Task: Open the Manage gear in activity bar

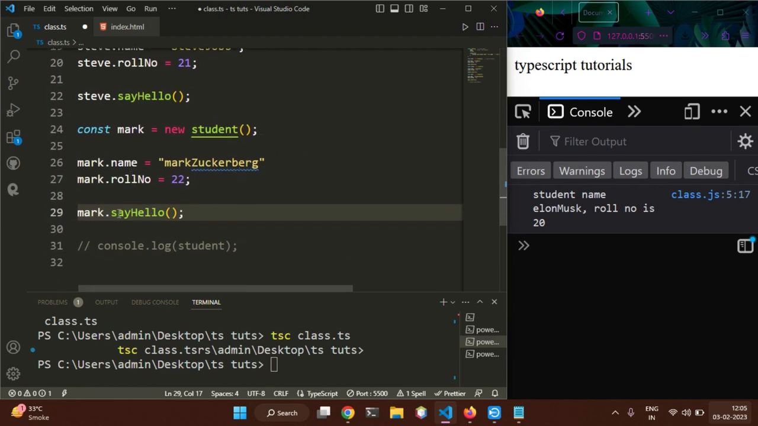Action: coord(13,374)
